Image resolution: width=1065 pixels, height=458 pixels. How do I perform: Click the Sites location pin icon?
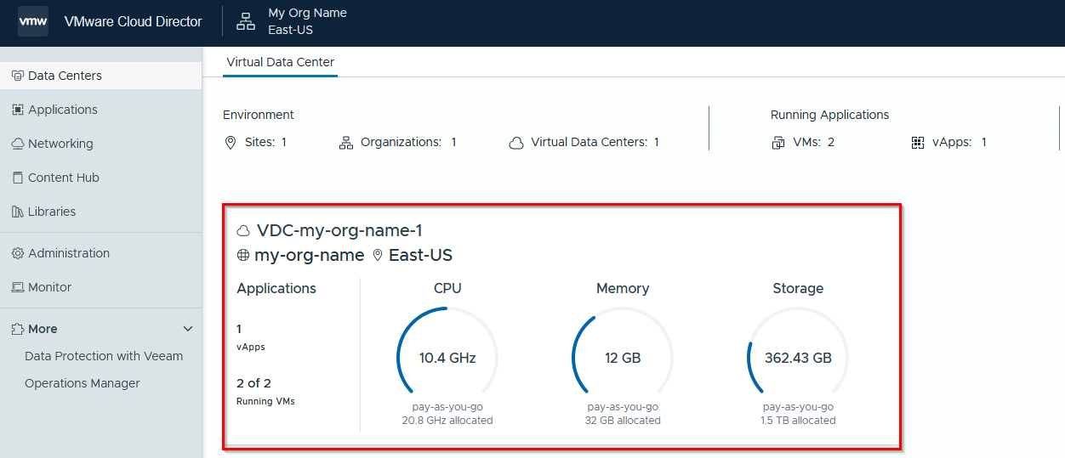(231, 143)
